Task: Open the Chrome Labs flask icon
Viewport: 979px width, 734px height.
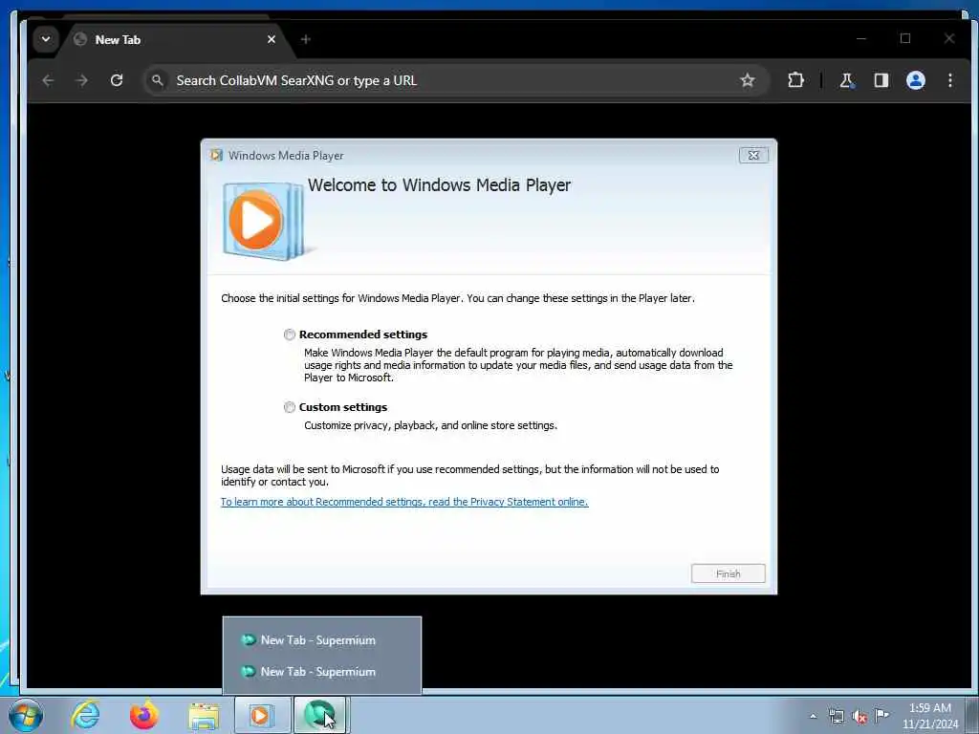Action: click(847, 80)
